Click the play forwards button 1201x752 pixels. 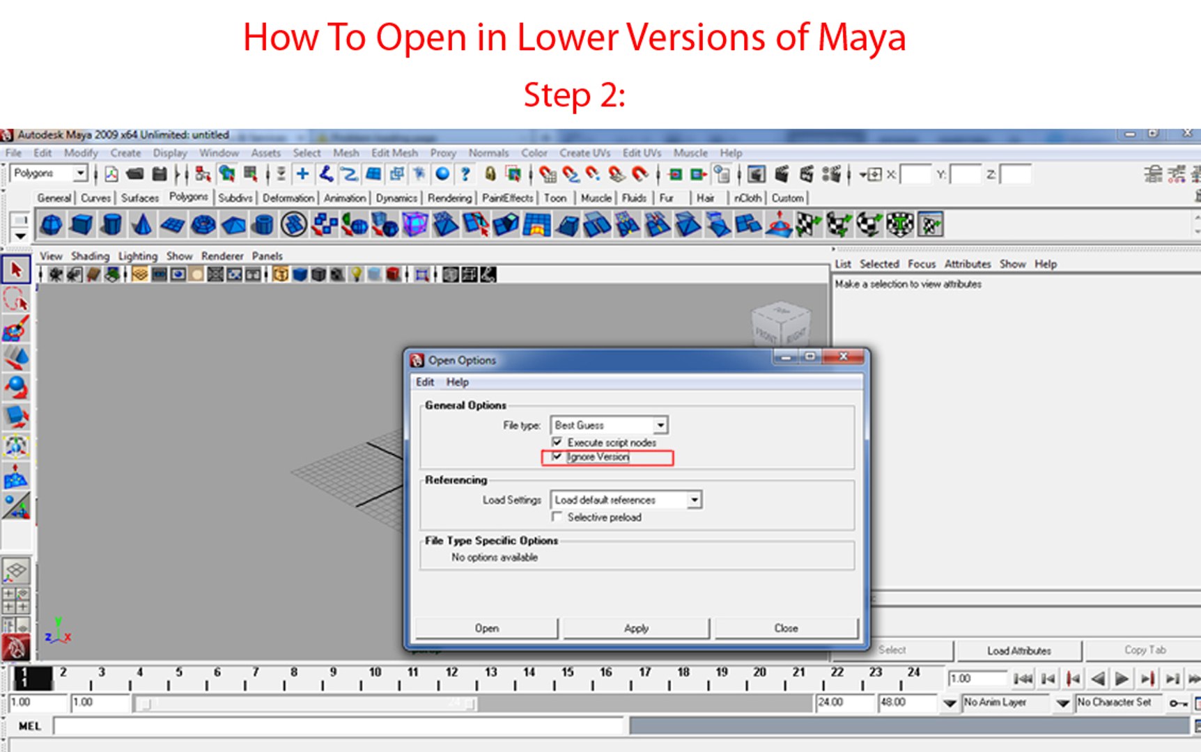click(x=1122, y=678)
